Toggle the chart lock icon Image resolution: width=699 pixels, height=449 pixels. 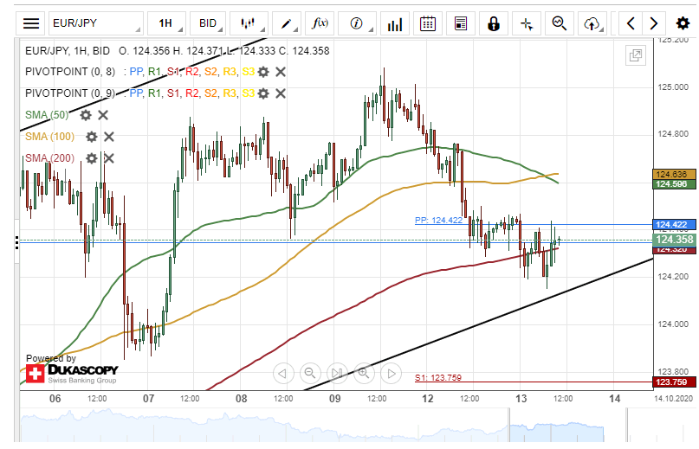point(494,23)
